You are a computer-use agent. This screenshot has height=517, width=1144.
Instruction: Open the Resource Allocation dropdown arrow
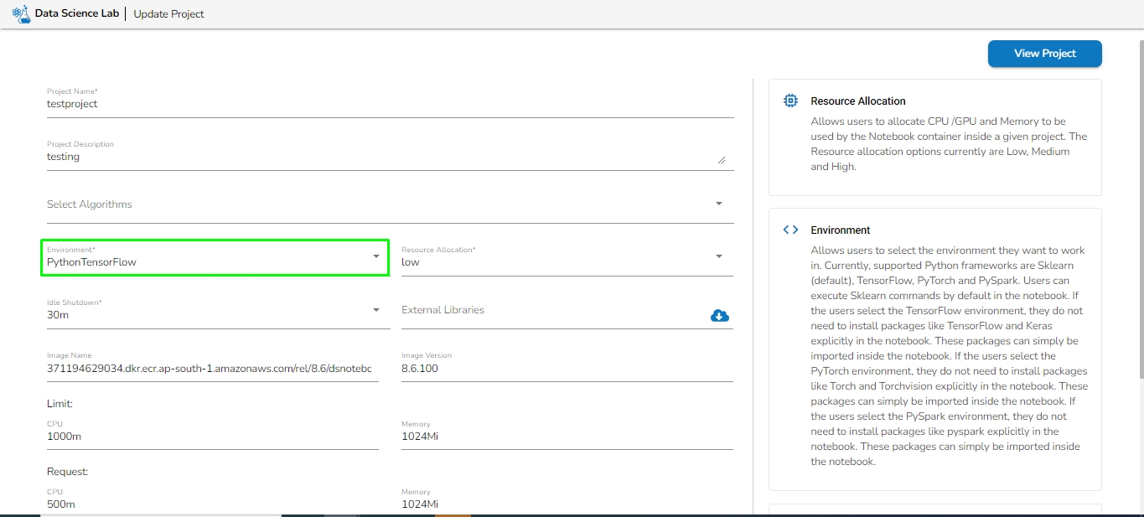(719, 256)
